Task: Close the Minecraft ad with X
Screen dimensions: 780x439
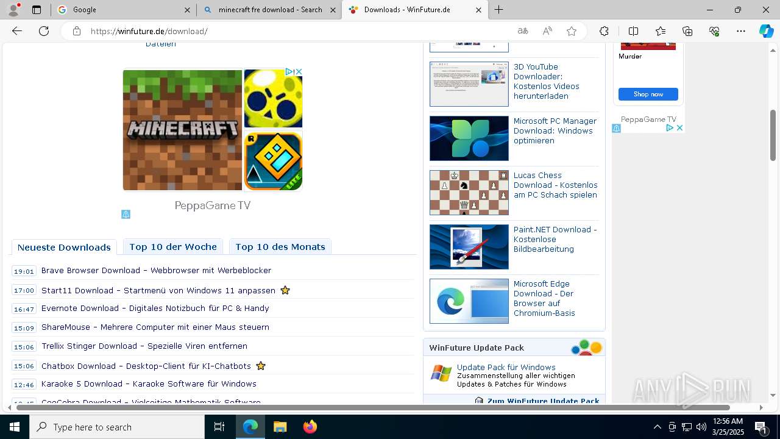Action: click(x=299, y=72)
